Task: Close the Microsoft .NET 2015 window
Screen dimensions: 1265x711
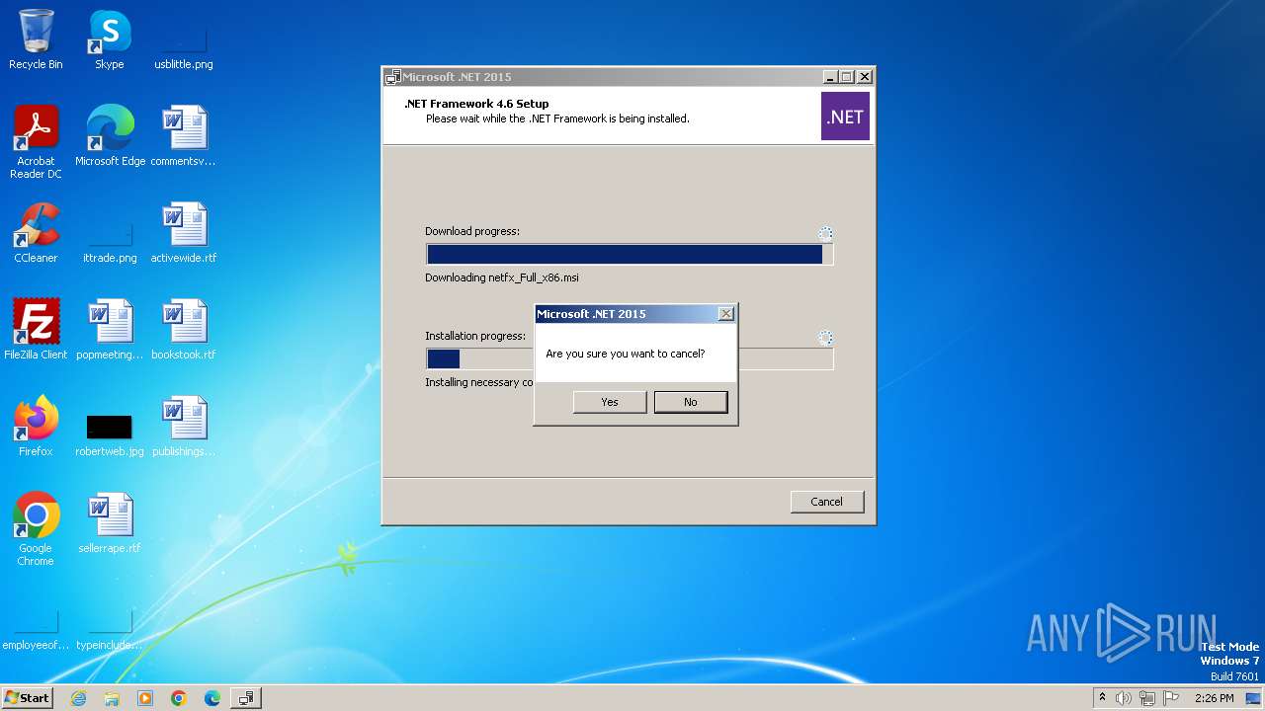Action: (x=864, y=77)
